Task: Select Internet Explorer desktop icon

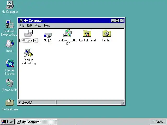Action: pyautogui.click(x=10, y=63)
